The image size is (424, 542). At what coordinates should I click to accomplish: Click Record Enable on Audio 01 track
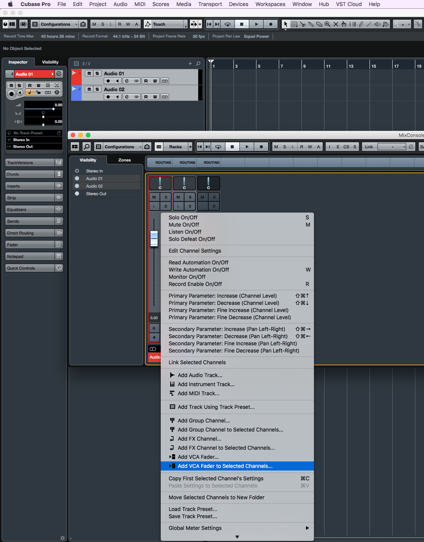coord(108,81)
